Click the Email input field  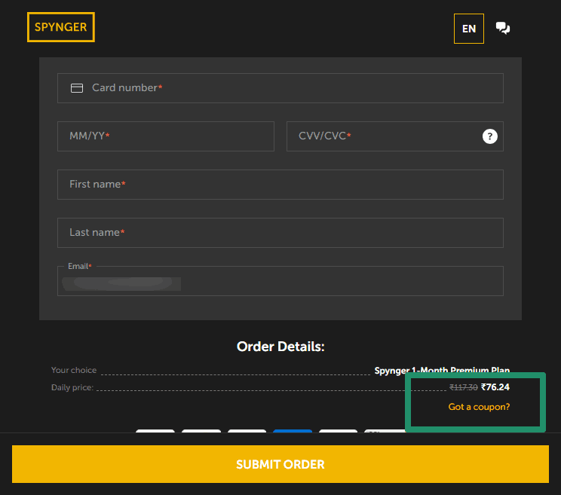click(x=280, y=281)
